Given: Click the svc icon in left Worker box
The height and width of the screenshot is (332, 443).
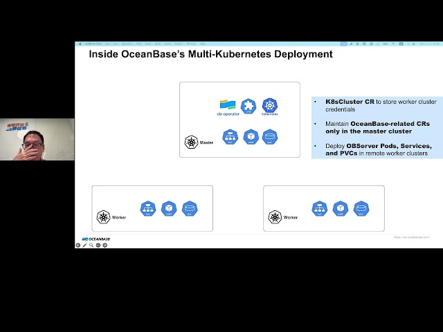Looking at the screenshot, I should click(x=148, y=209).
